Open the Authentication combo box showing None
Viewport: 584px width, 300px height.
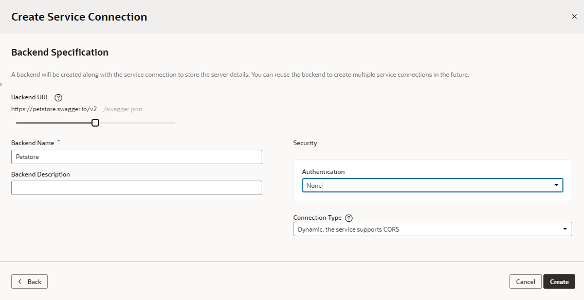[432, 185]
